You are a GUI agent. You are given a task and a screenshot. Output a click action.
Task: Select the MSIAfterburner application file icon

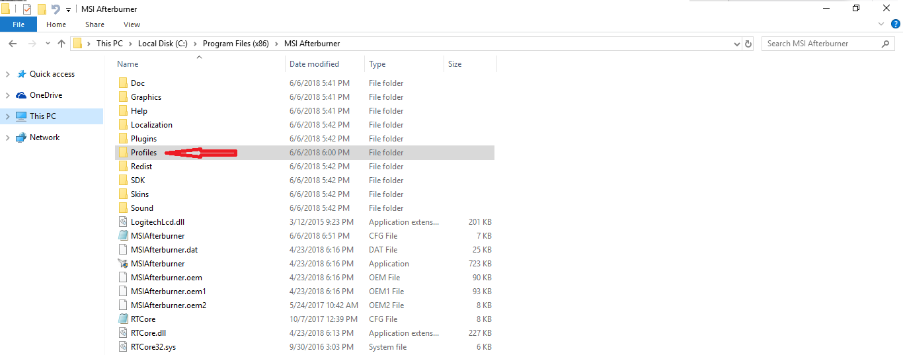click(x=123, y=264)
